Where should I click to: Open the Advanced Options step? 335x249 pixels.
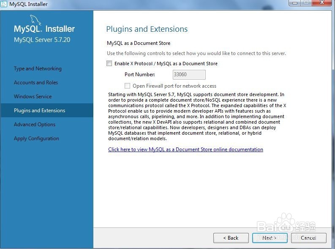(35, 125)
